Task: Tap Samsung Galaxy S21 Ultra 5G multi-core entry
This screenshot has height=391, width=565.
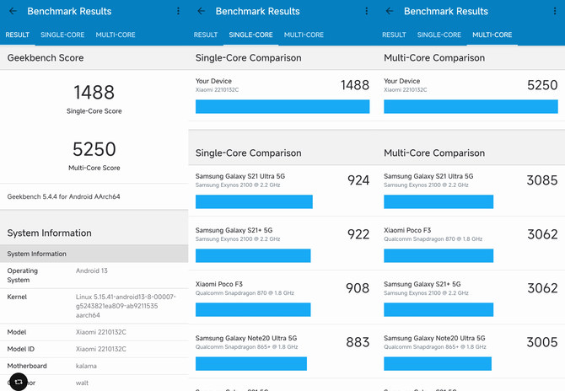Action: pos(471,190)
